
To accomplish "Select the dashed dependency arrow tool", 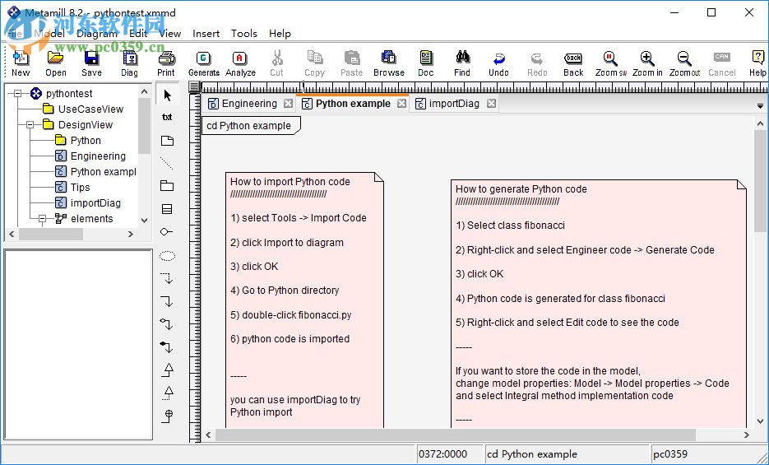I will tap(167, 278).
